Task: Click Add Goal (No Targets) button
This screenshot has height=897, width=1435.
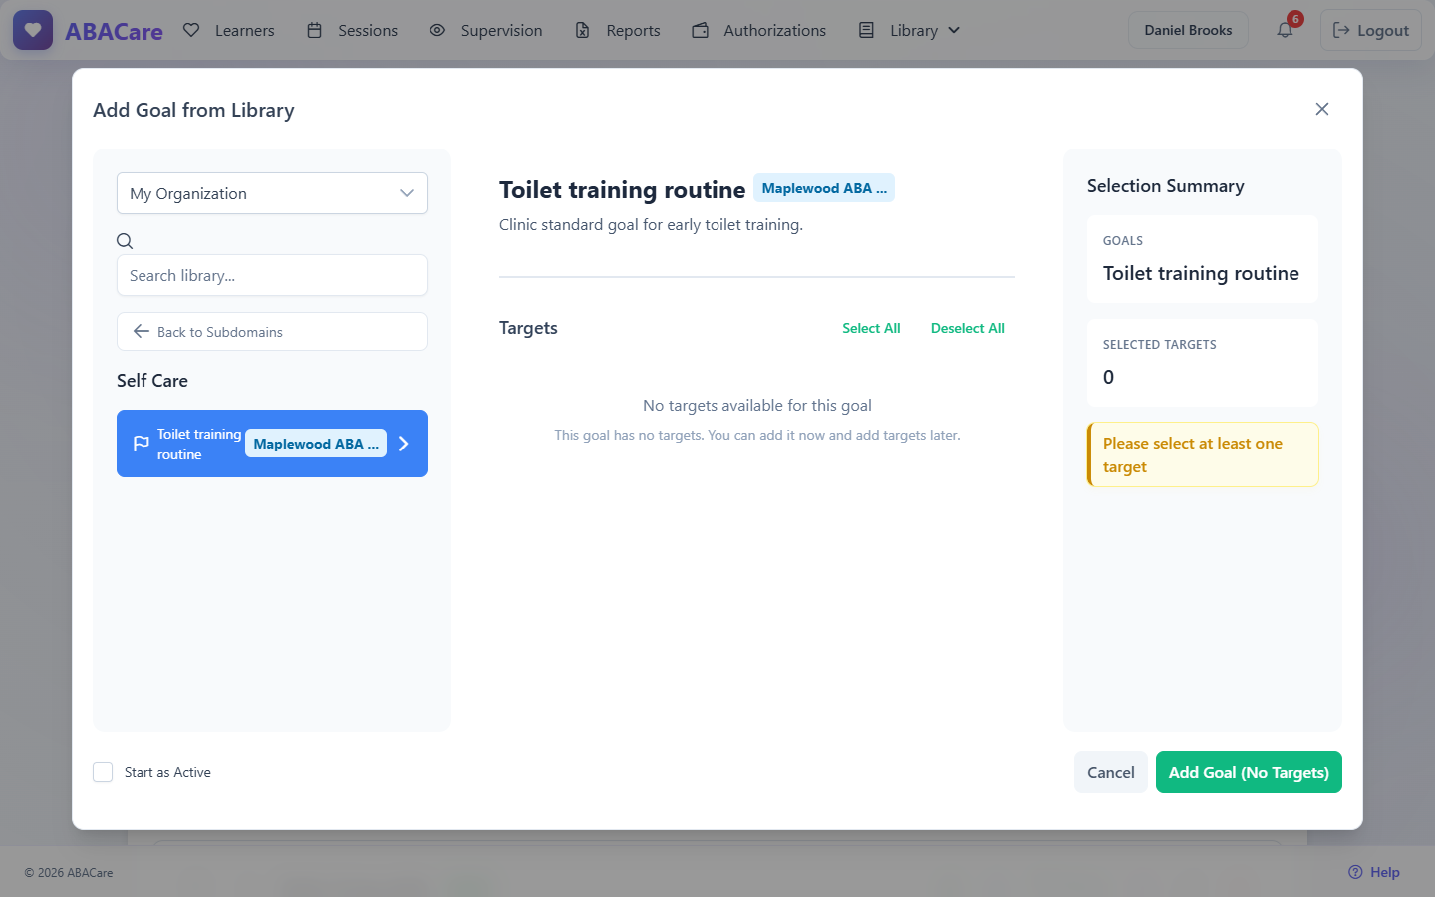Action: point(1249,772)
